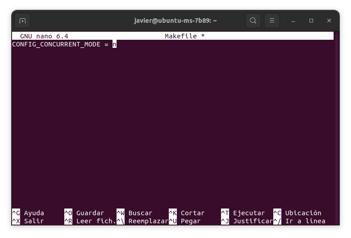Click the ^J Justificar shortcut
The image size is (351, 238).
point(247,221)
